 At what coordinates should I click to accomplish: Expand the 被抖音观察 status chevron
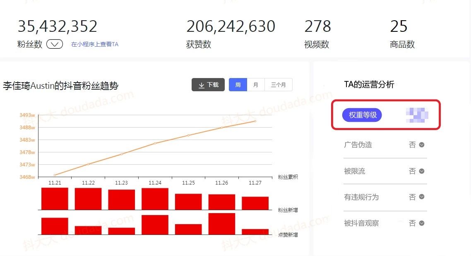422,223
